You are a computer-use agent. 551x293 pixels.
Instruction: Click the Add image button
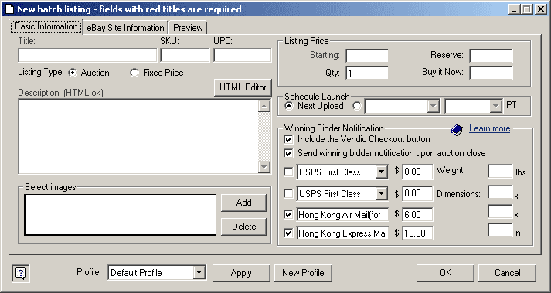pyautogui.click(x=244, y=203)
